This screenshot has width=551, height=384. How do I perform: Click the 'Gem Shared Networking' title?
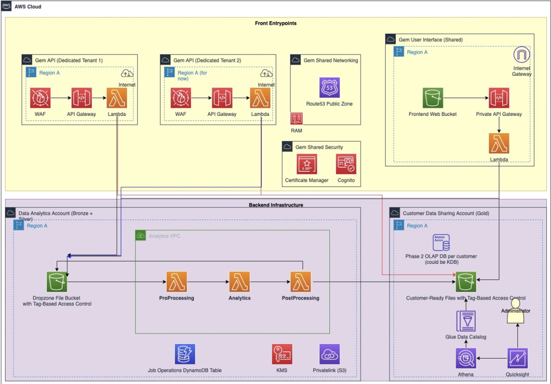(x=331, y=61)
